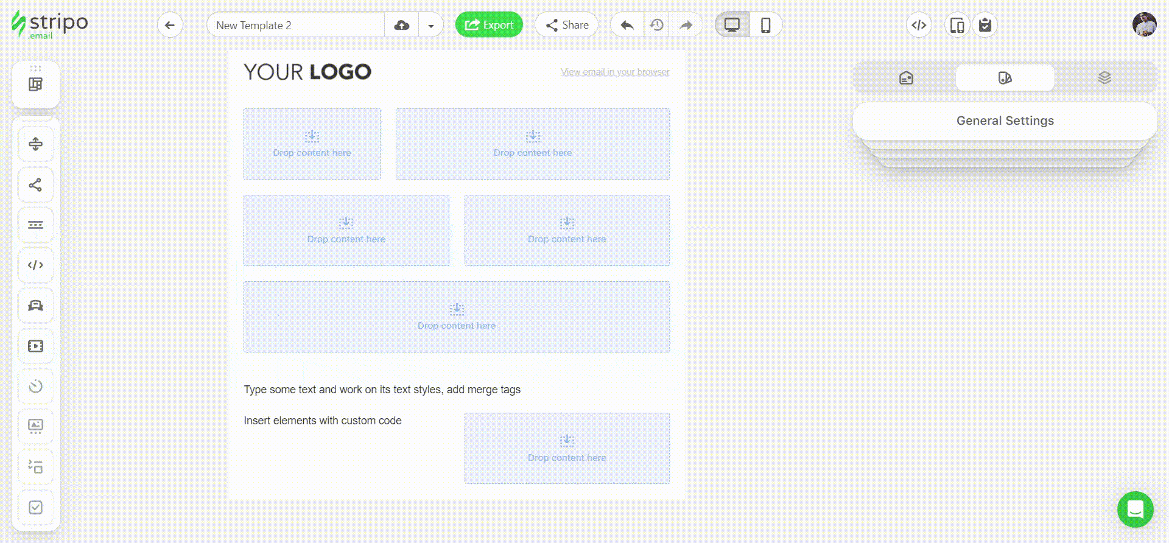
Task: Click the green Export button
Action: pos(489,24)
